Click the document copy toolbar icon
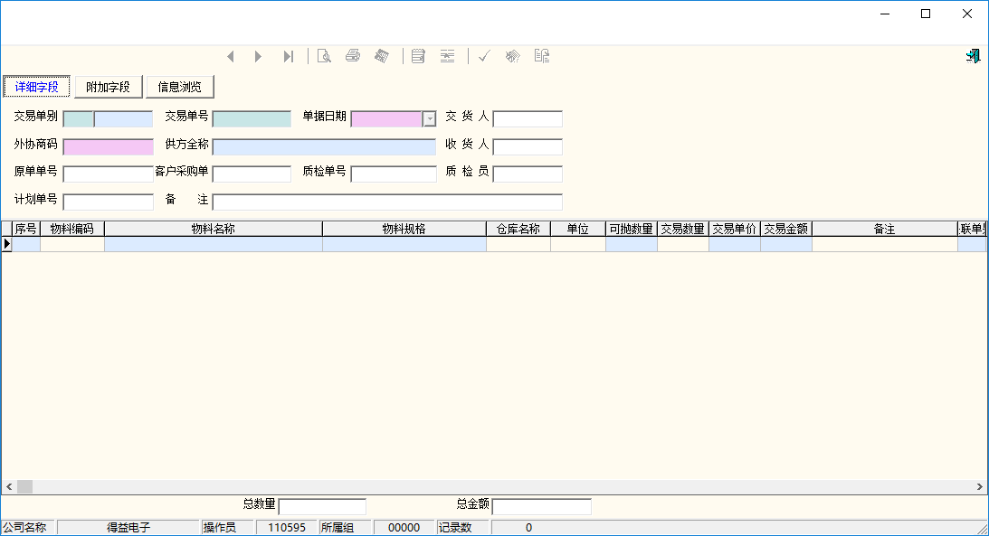 pyautogui.click(x=542, y=56)
